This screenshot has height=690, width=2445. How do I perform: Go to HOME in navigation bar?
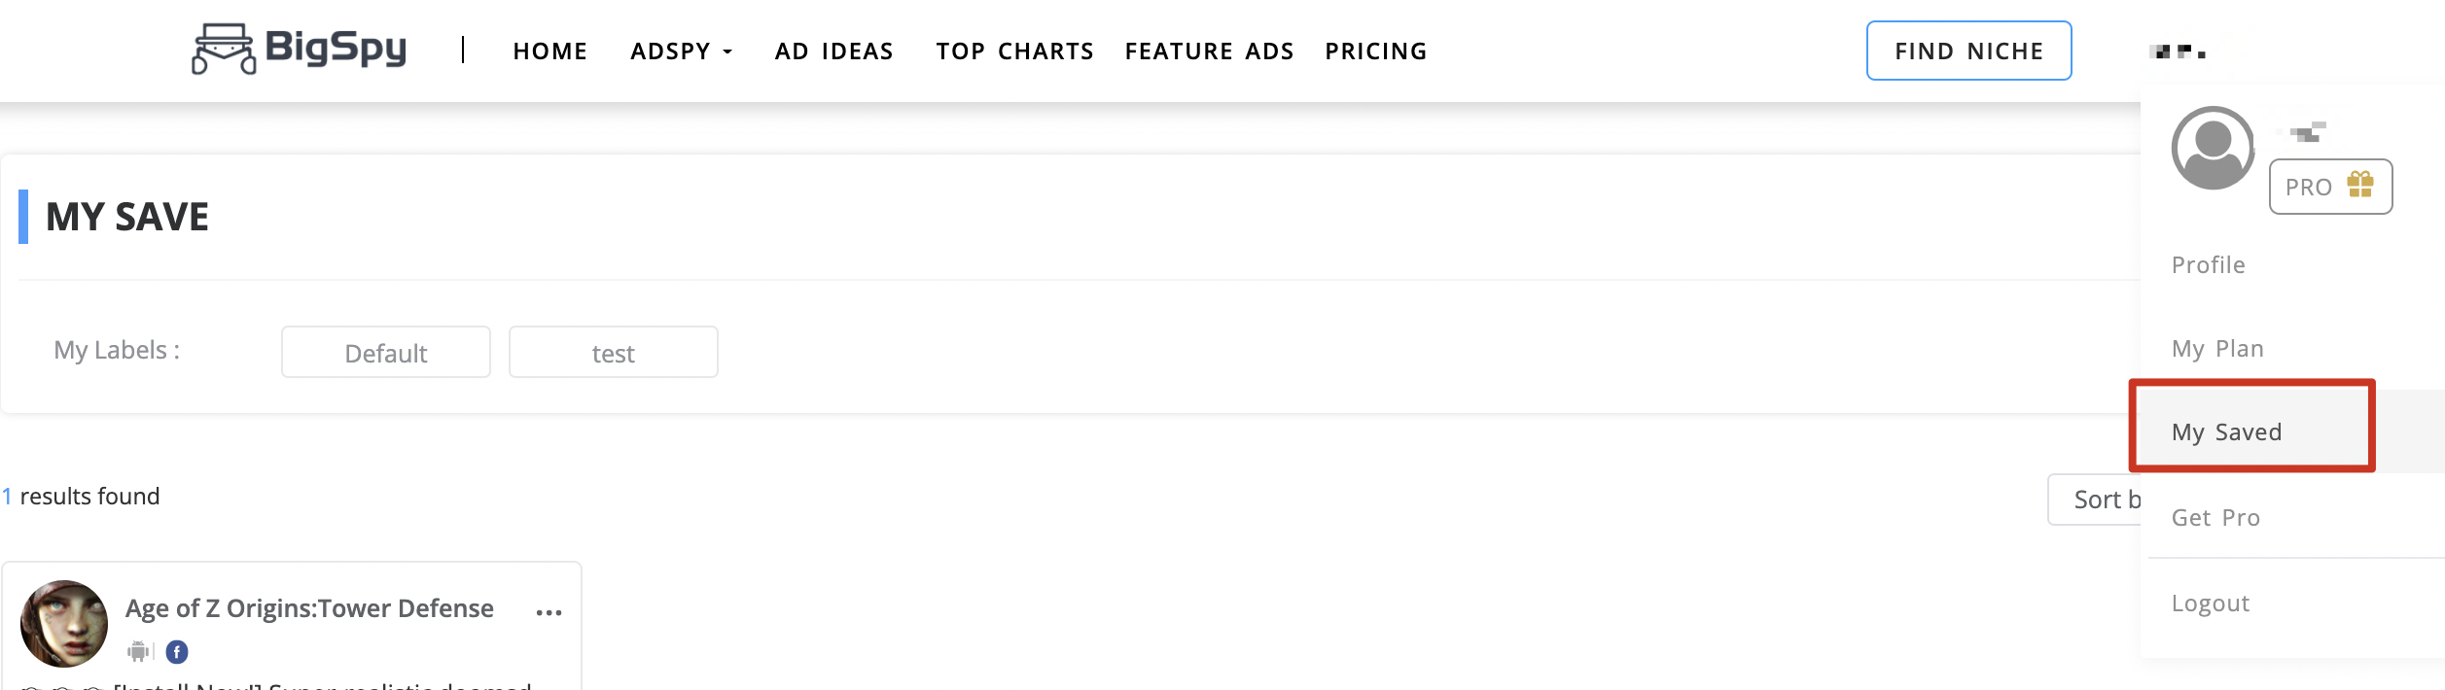[x=549, y=52]
